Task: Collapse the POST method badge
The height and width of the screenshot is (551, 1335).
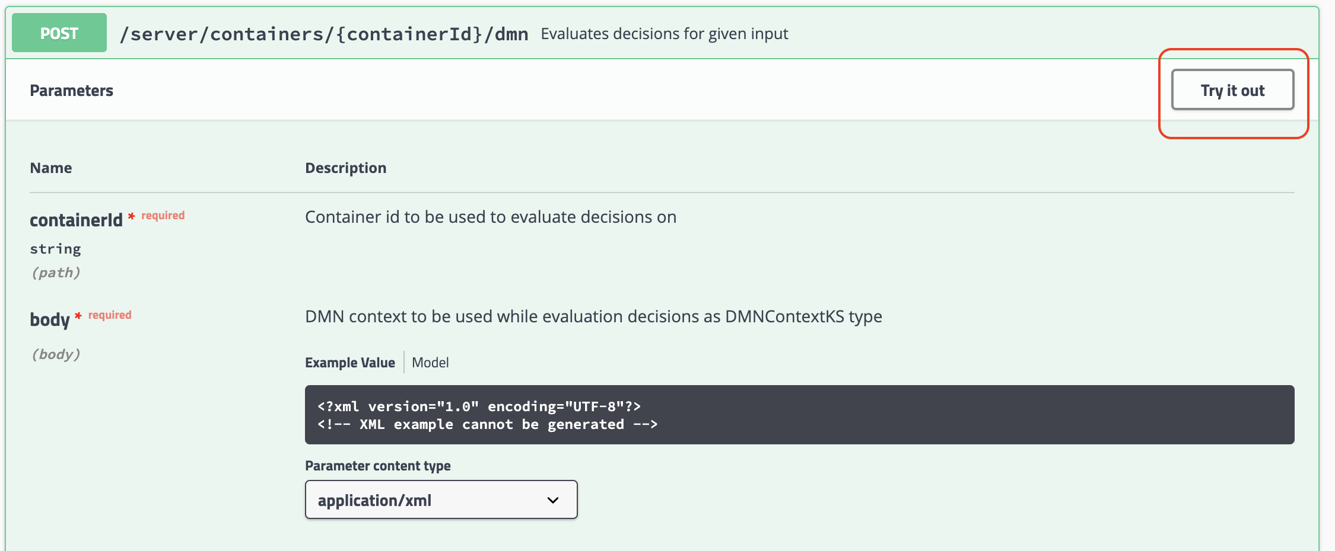Action: point(59,33)
